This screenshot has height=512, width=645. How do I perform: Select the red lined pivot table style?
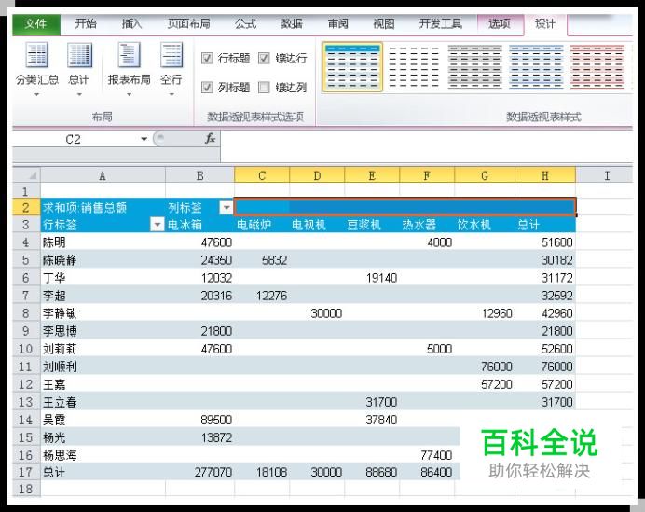pos(597,66)
